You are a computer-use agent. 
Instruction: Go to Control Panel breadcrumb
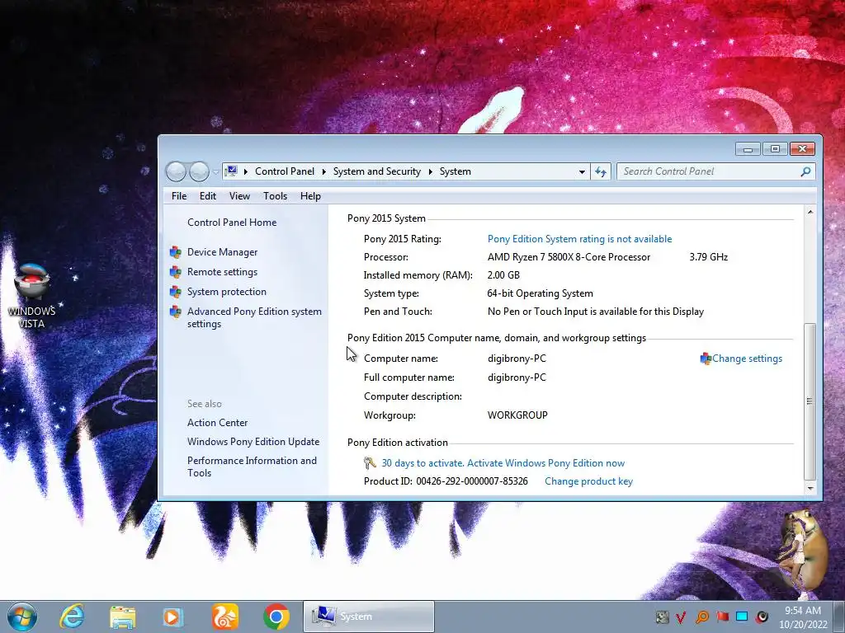tap(285, 171)
